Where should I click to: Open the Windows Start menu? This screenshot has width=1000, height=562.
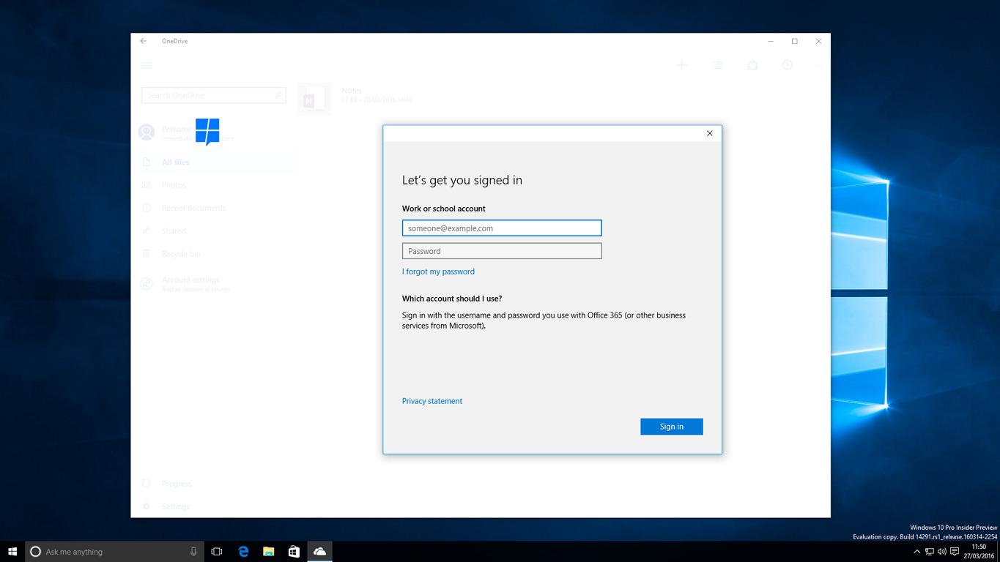click(12, 552)
